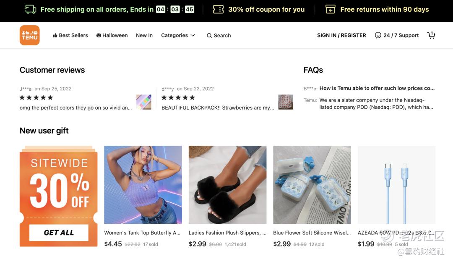
Task: Select the AZEADA 60W cable product title
Action: [396, 233]
